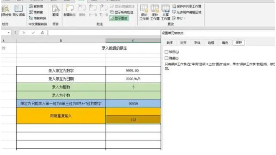
Task: Switch to Protection (保护) tab
Action: click(238, 43)
